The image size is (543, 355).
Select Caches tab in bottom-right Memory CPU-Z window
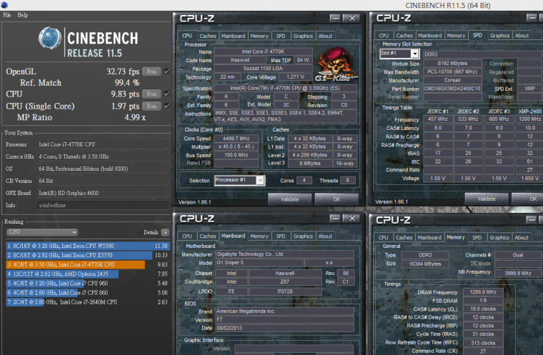tap(404, 238)
